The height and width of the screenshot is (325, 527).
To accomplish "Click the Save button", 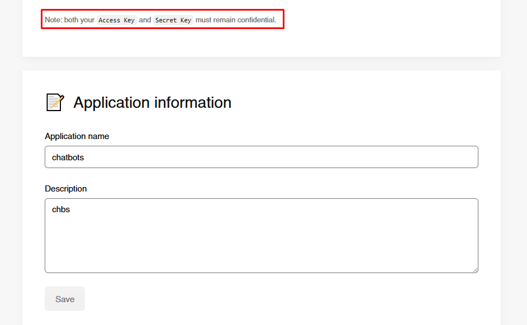I will click(65, 299).
